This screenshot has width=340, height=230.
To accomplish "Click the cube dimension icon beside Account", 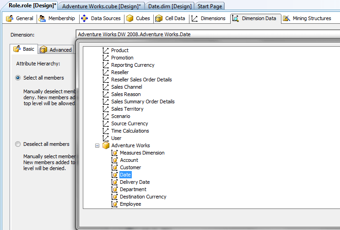I will (114, 160).
